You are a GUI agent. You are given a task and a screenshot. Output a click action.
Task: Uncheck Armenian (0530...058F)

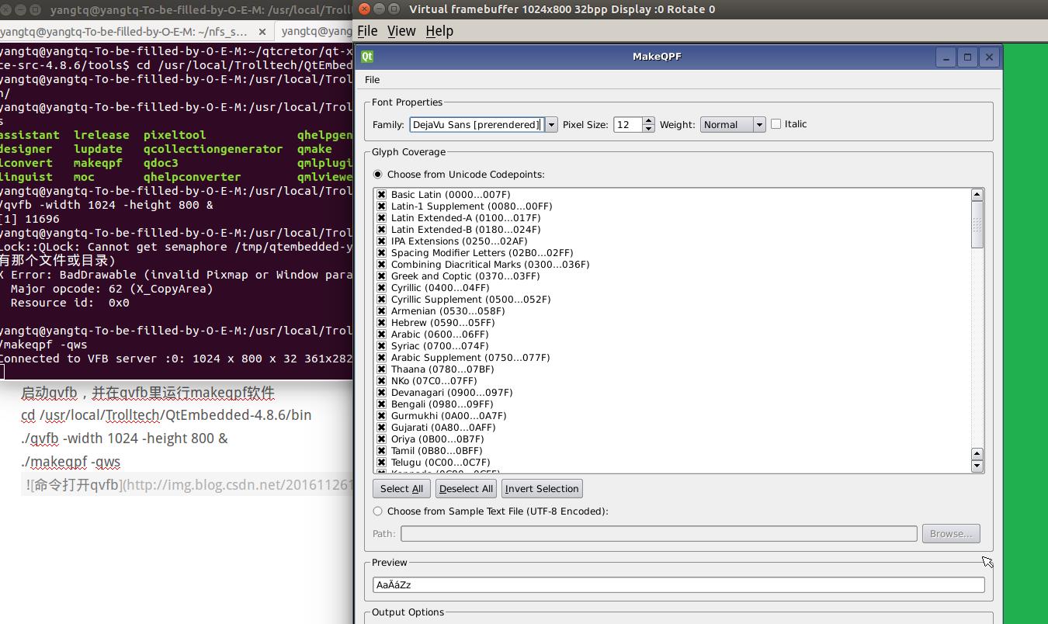(381, 311)
